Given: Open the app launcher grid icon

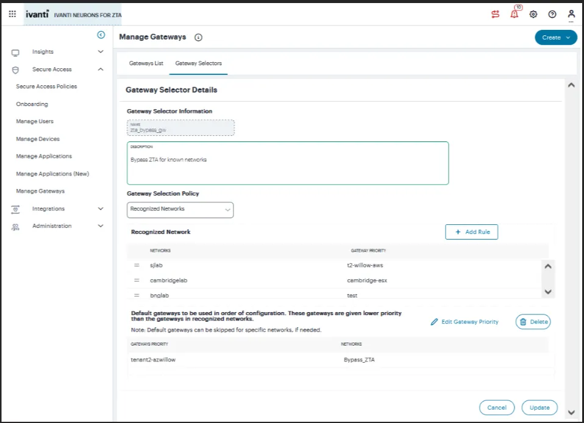Looking at the screenshot, I should click(x=12, y=14).
